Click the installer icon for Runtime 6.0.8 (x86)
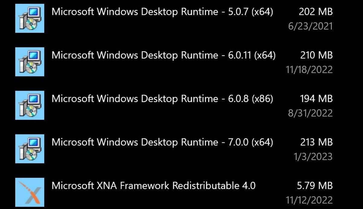363x209 pixels. 30,105
